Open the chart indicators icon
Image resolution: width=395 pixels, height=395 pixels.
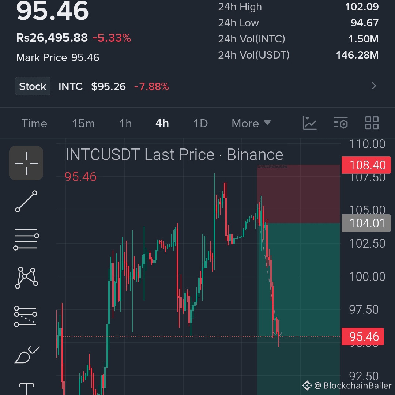[309, 123]
